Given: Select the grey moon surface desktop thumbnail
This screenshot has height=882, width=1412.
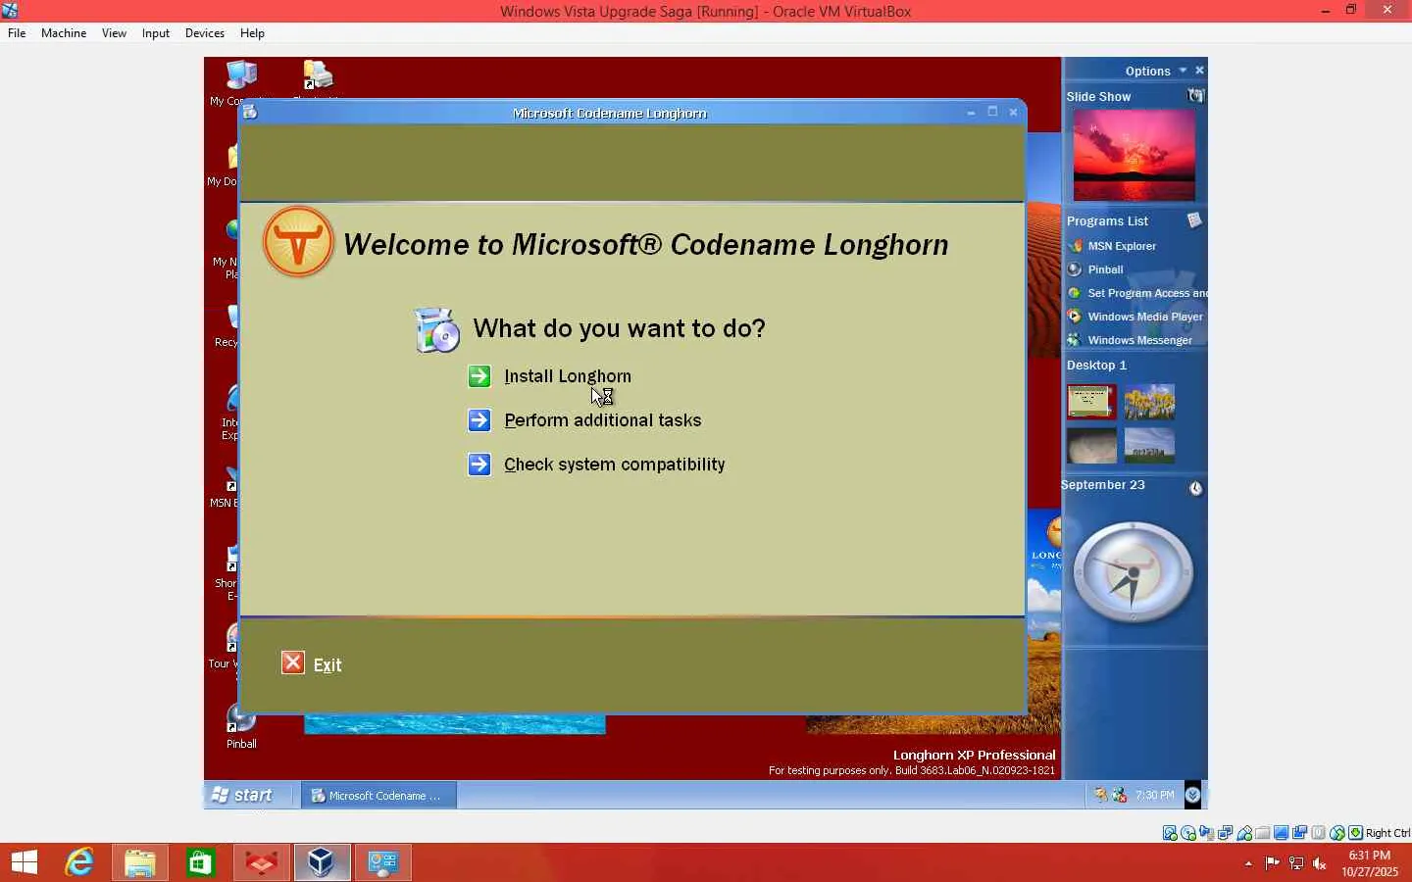Looking at the screenshot, I should 1091,446.
